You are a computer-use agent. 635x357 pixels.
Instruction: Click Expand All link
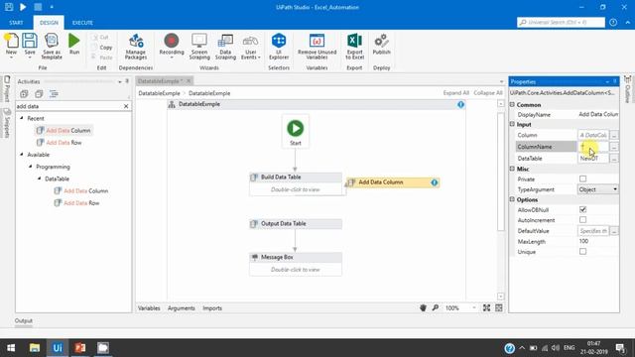tap(456, 93)
